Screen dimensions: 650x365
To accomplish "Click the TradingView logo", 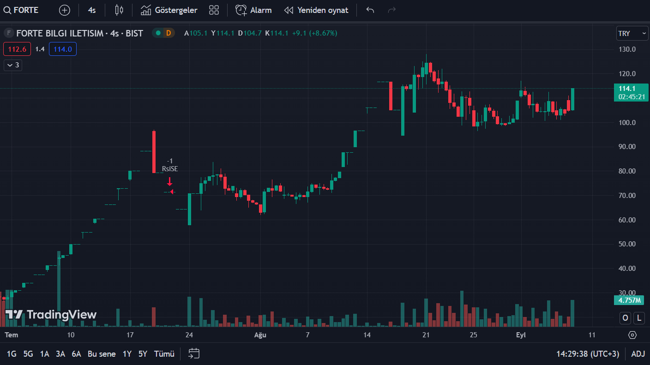I will (51, 315).
